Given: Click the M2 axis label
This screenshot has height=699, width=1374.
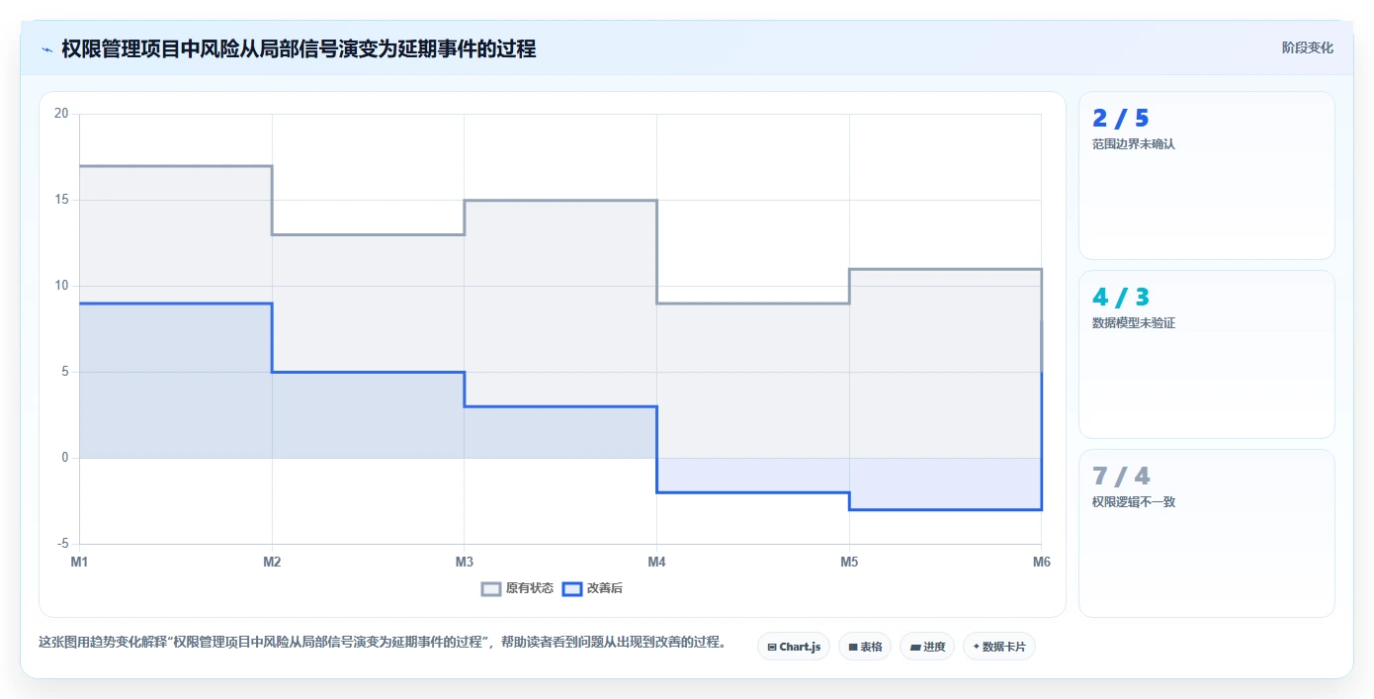Looking at the screenshot, I should tap(272, 562).
